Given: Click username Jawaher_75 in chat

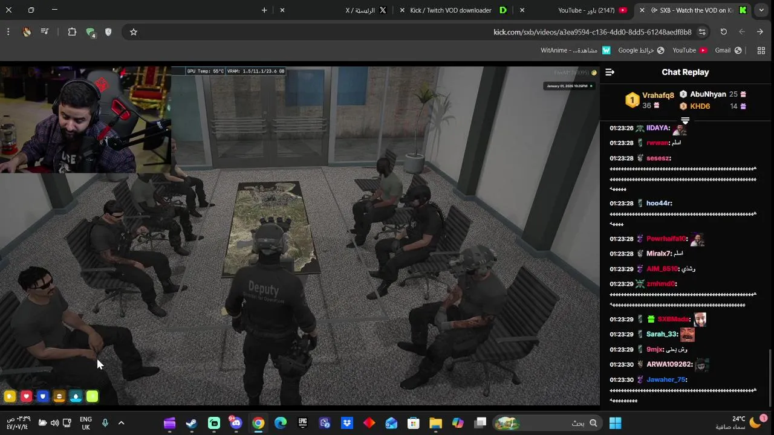Looking at the screenshot, I should click(666, 379).
